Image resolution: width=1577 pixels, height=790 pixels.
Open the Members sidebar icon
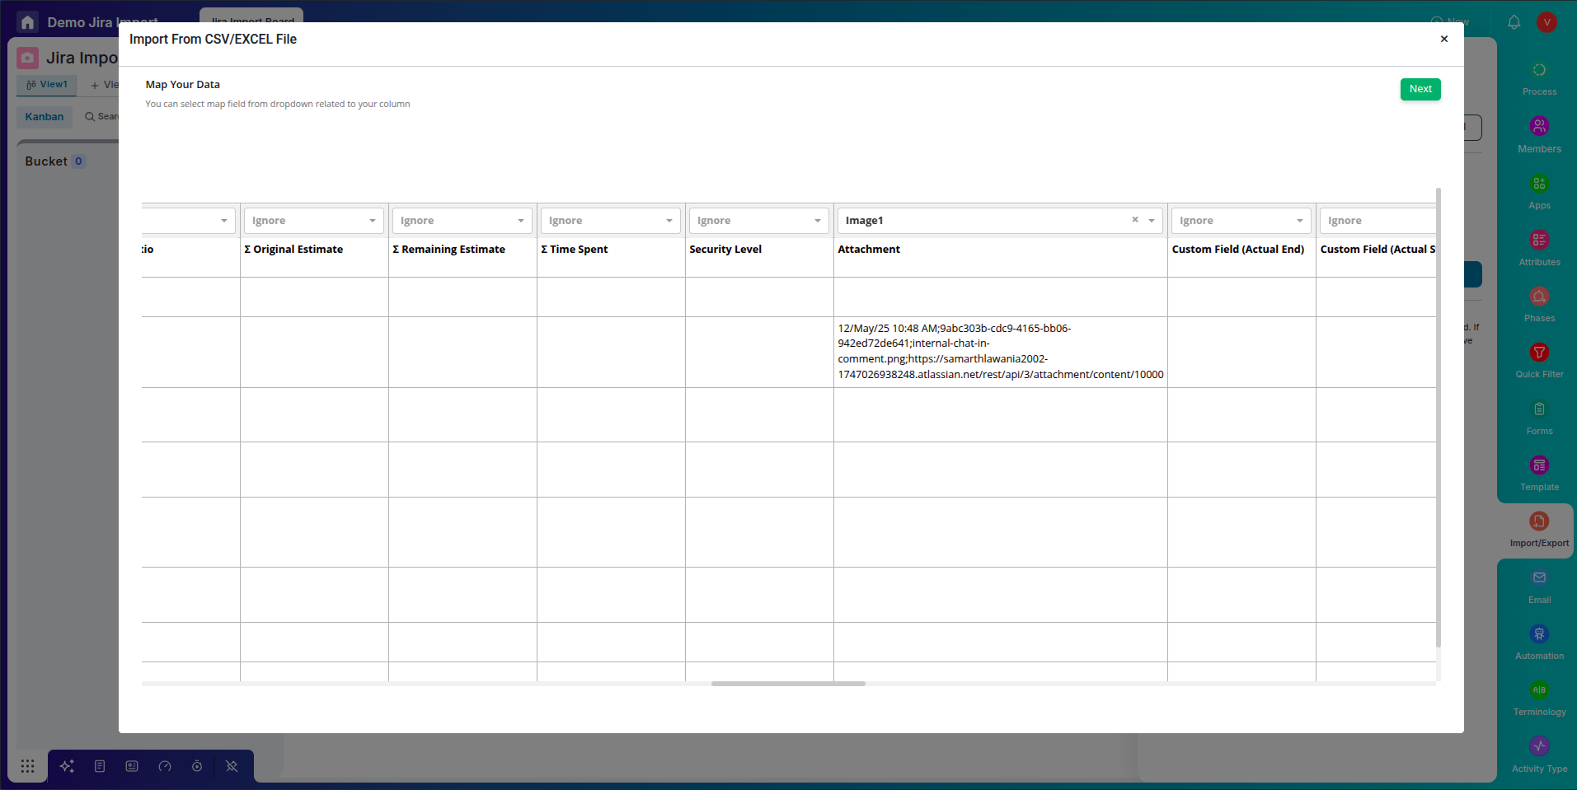(1539, 126)
